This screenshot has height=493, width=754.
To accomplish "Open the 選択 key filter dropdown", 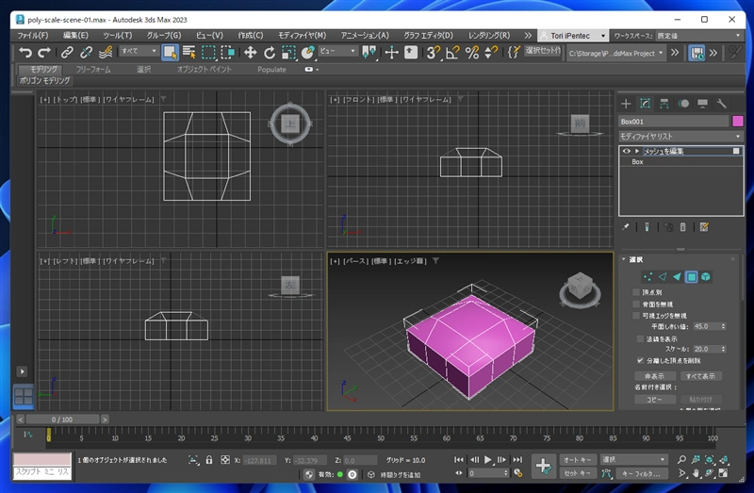I will click(634, 460).
